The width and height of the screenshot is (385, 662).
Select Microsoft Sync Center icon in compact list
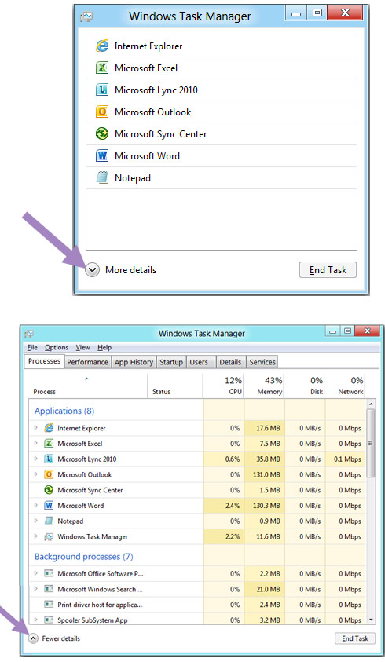pyautogui.click(x=102, y=133)
